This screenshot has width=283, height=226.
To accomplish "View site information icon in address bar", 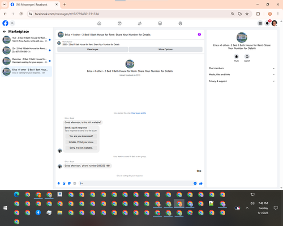I will 31,14.
